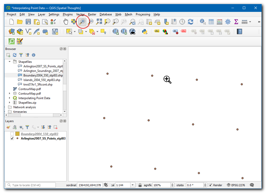Expand Shapefiles.zip archive
The height and width of the screenshot is (193, 266).
pos(10,103)
